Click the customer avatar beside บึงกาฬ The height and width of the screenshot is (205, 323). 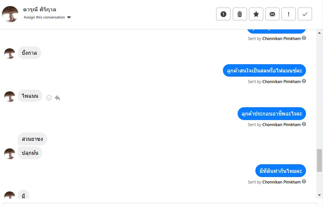(x=9, y=54)
